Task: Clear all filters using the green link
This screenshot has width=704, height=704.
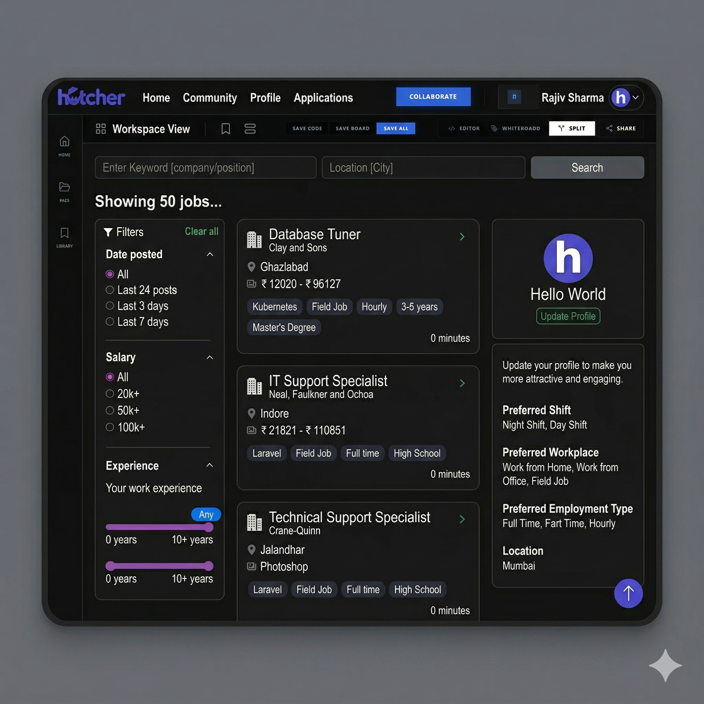Action: tap(201, 231)
